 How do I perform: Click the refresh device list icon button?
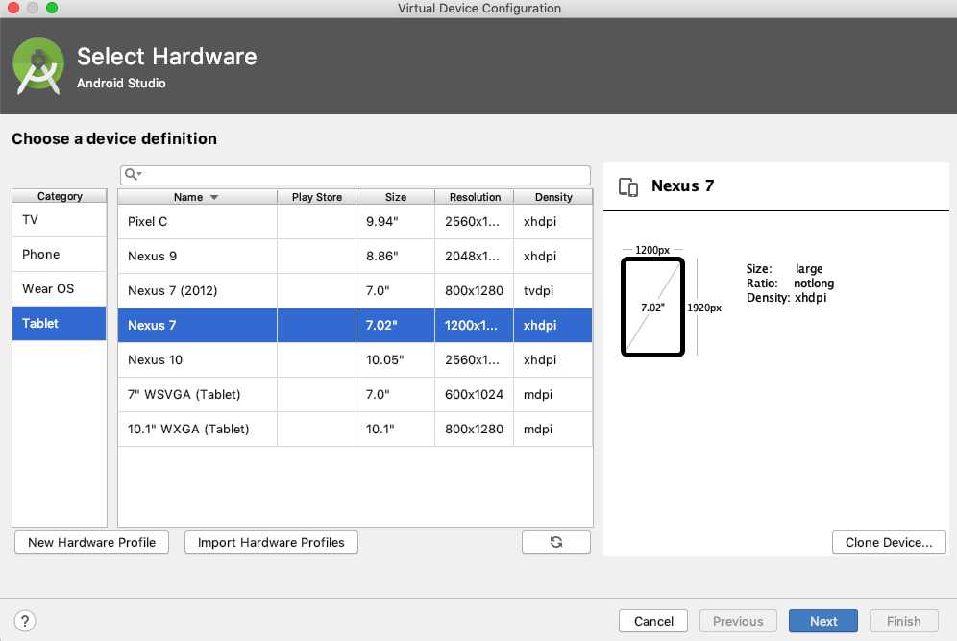556,542
